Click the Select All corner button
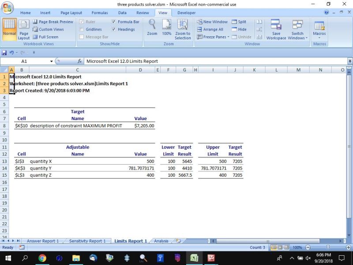The height and width of the screenshot is (265, 353). [4, 70]
